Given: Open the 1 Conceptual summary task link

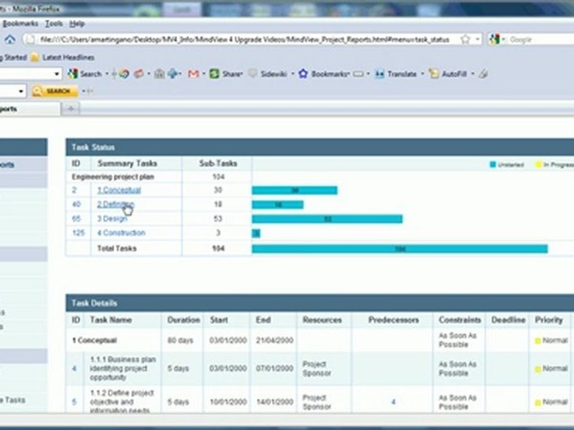Looking at the screenshot, I should pos(119,190).
